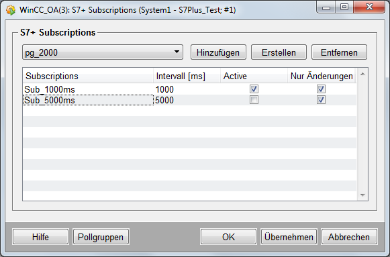Toggle Nur Änderungen for Sub_1000ms
Screen dimensions: 390x257
pos(321,89)
